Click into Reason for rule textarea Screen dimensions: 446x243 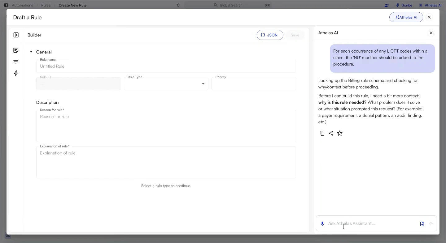[x=166, y=126]
